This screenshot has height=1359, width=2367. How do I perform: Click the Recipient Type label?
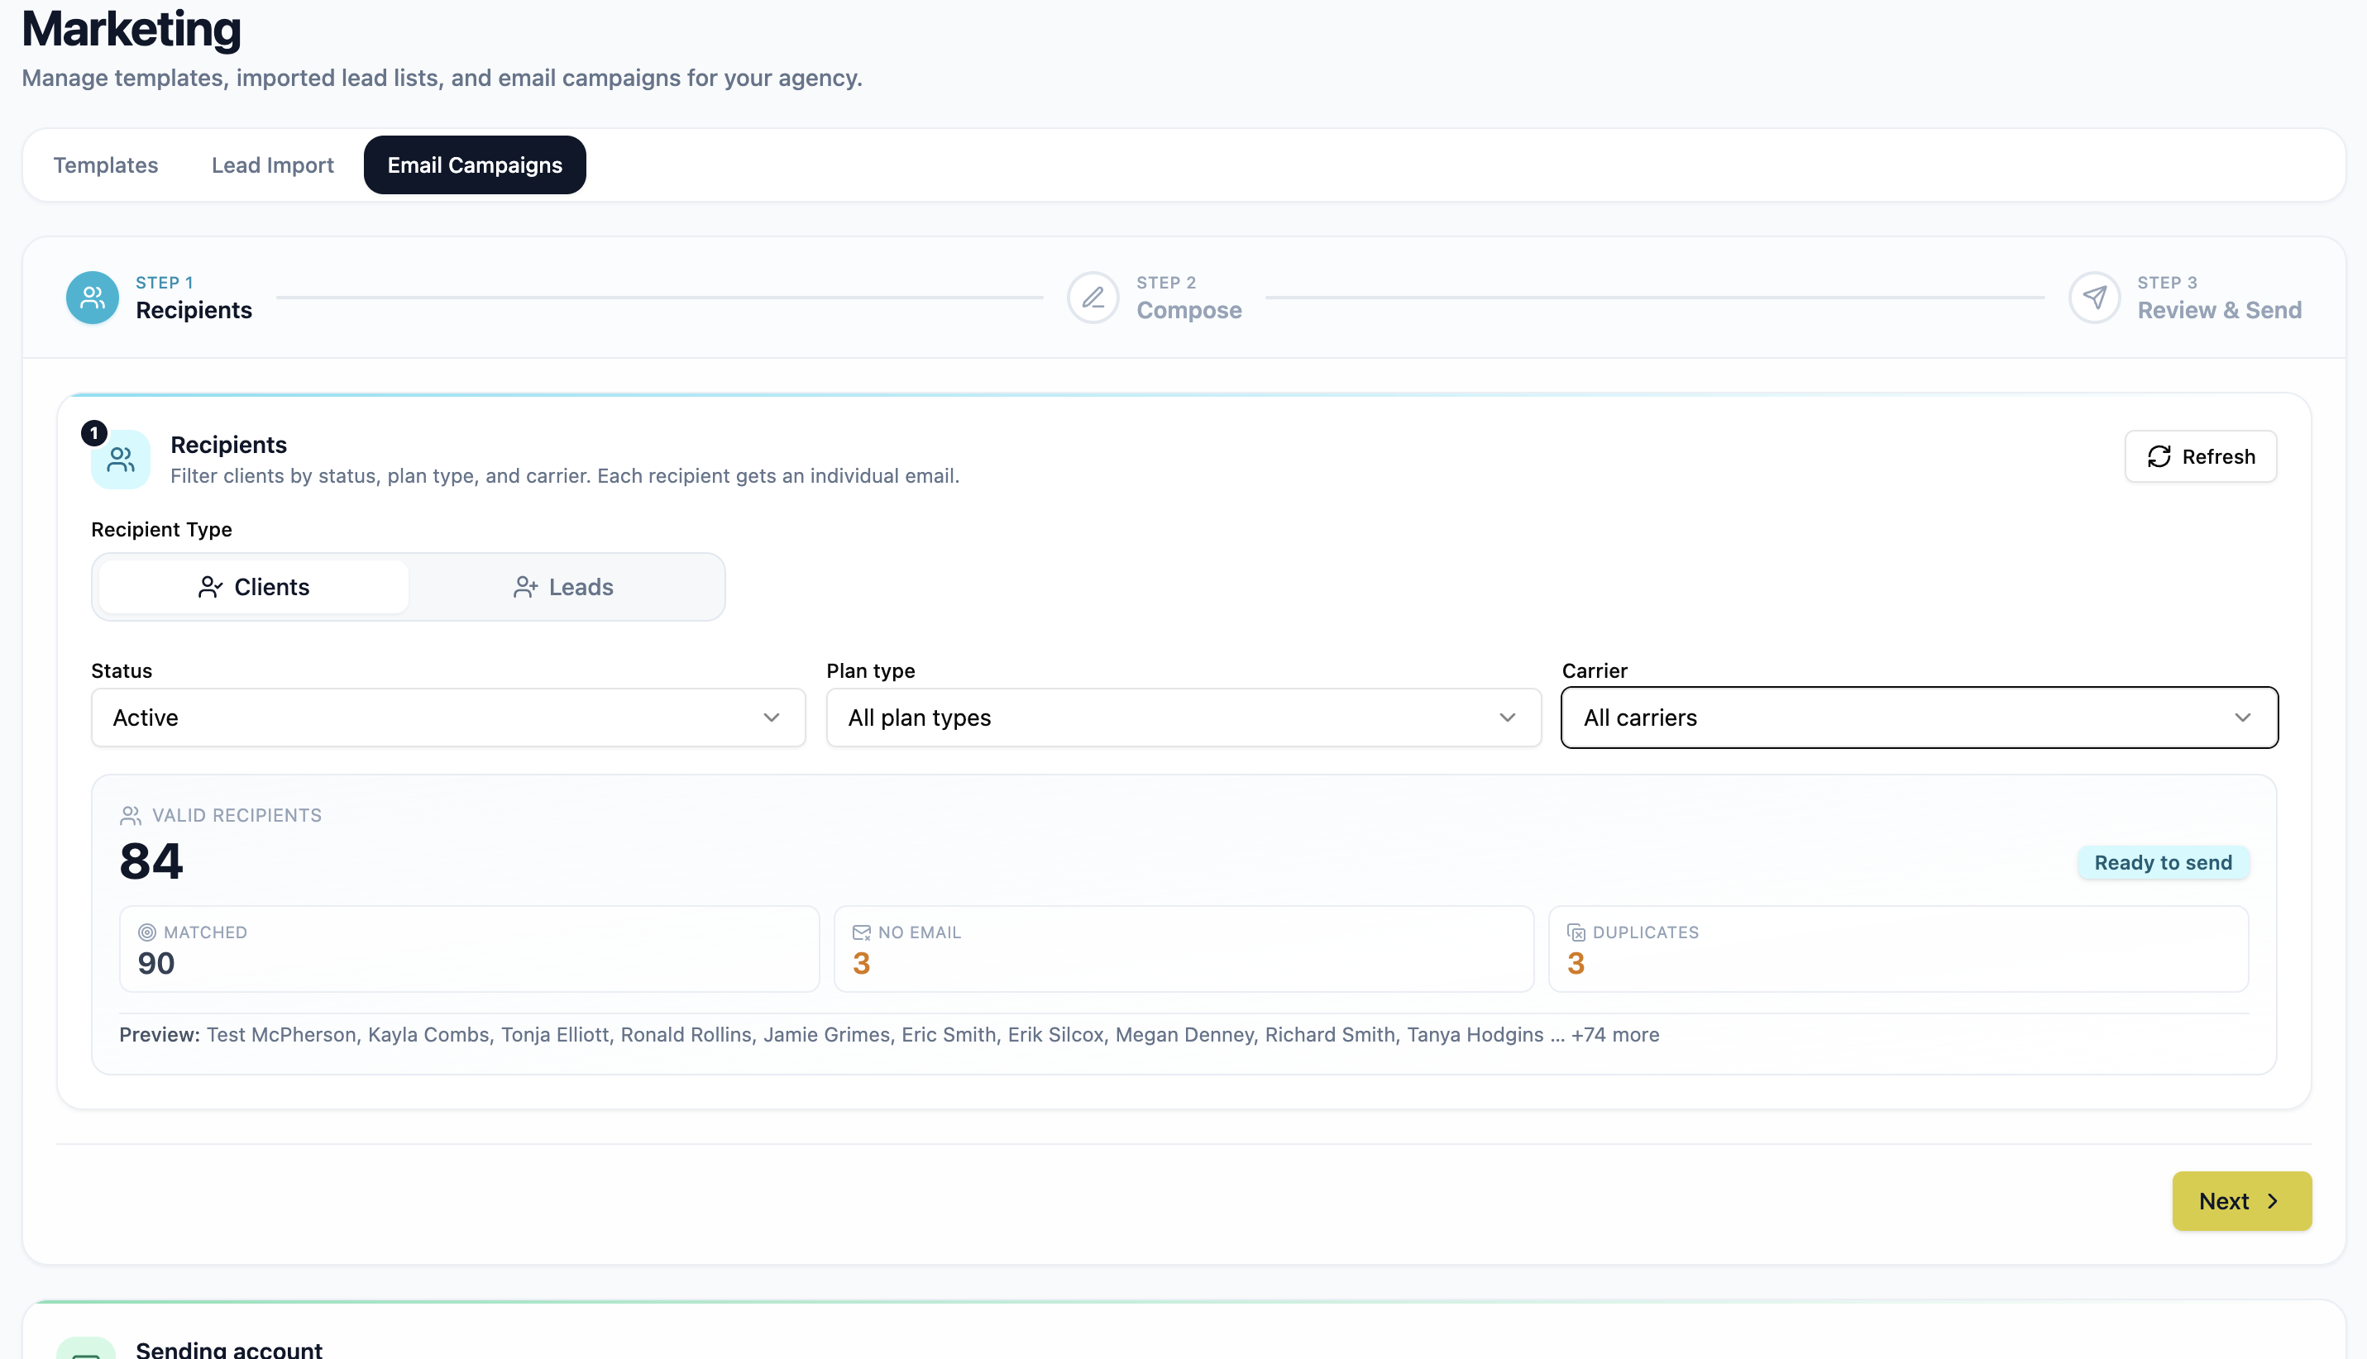pos(161,529)
